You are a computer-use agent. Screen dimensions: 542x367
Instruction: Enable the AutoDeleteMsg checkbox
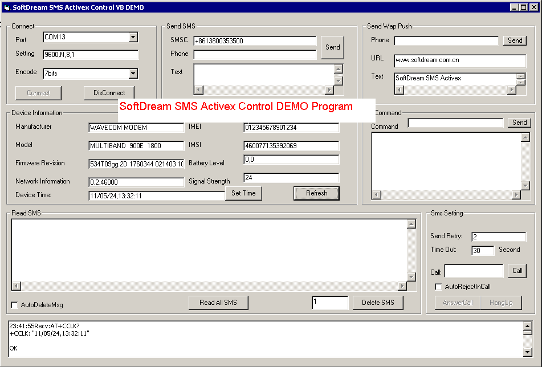(x=14, y=305)
